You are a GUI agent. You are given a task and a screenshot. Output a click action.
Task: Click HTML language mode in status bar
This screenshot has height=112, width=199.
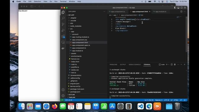pyautogui.click(x=176, y=100)
